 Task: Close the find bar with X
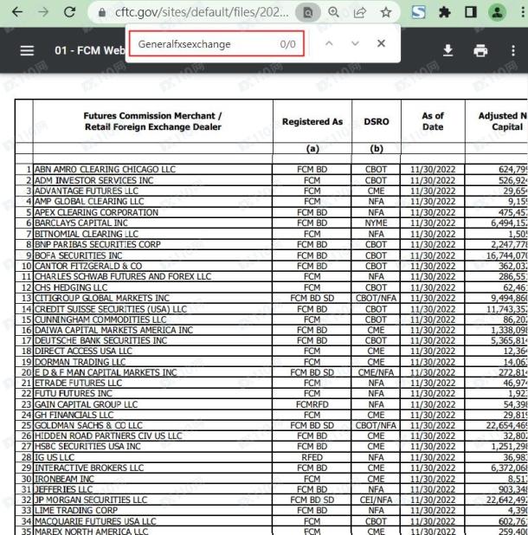coord(381,43)
